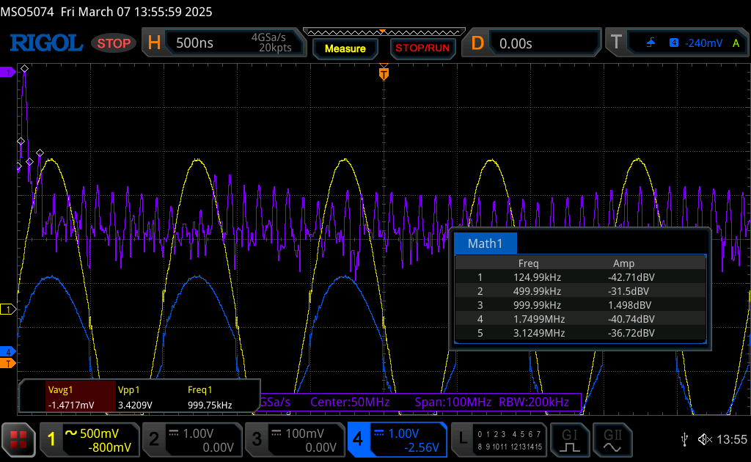Enable channel 3 at 100mV
Screen dimensions: 751x462
(x=293, y=439)
